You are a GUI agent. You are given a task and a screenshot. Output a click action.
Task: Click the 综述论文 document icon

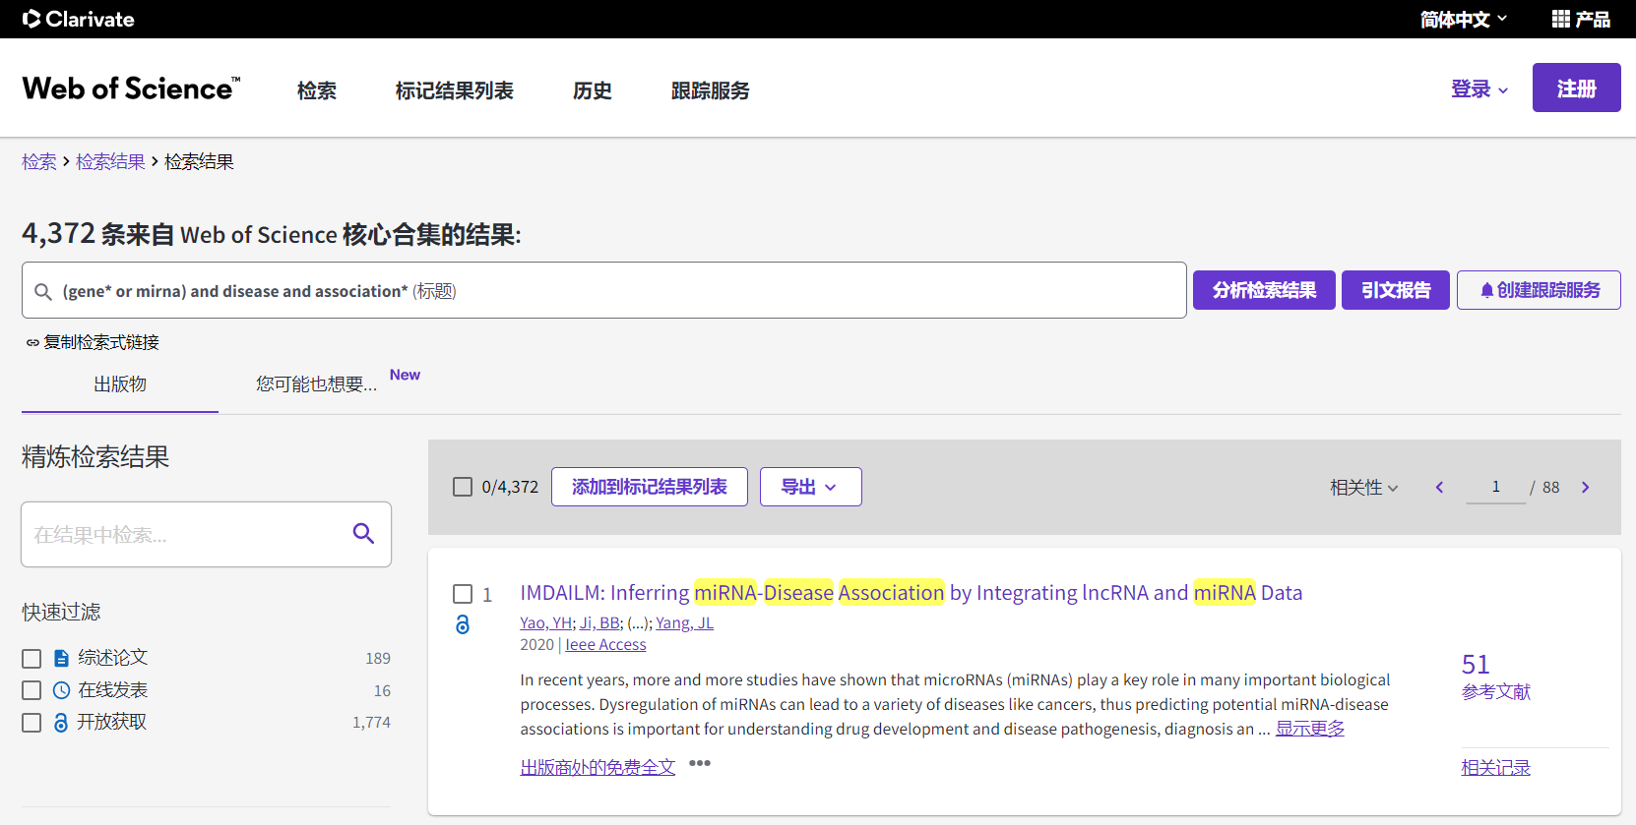click(61, 658)
